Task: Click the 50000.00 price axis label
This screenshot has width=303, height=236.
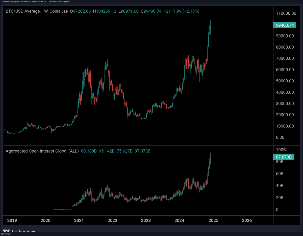Action: pos(285,81)
